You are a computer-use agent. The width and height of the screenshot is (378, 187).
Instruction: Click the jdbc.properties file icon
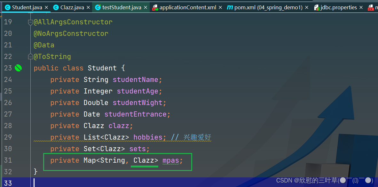317,7
